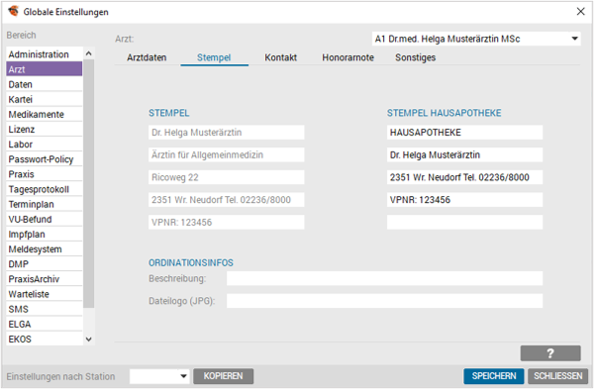Open the Kontakt tab
Image resolution: width=594 pixels, height=389 pixels.
[x=281, y=57]
